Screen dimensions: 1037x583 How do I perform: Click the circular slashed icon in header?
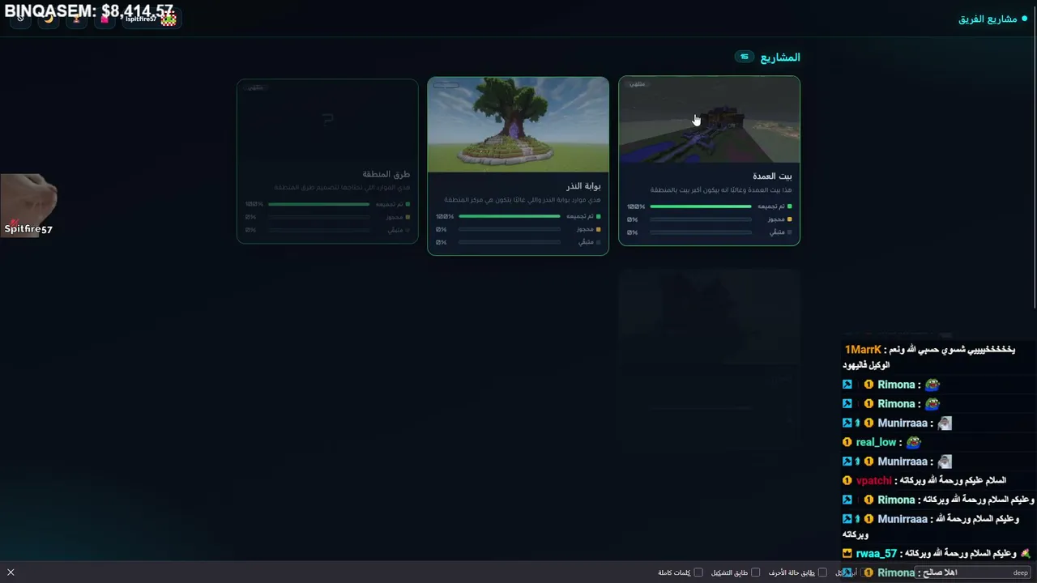point(20,19)
